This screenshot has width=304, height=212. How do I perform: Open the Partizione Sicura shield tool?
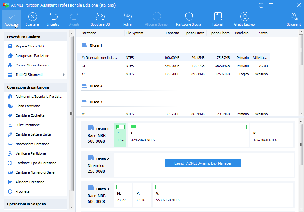pyautogui.click(x=188, y=16)
